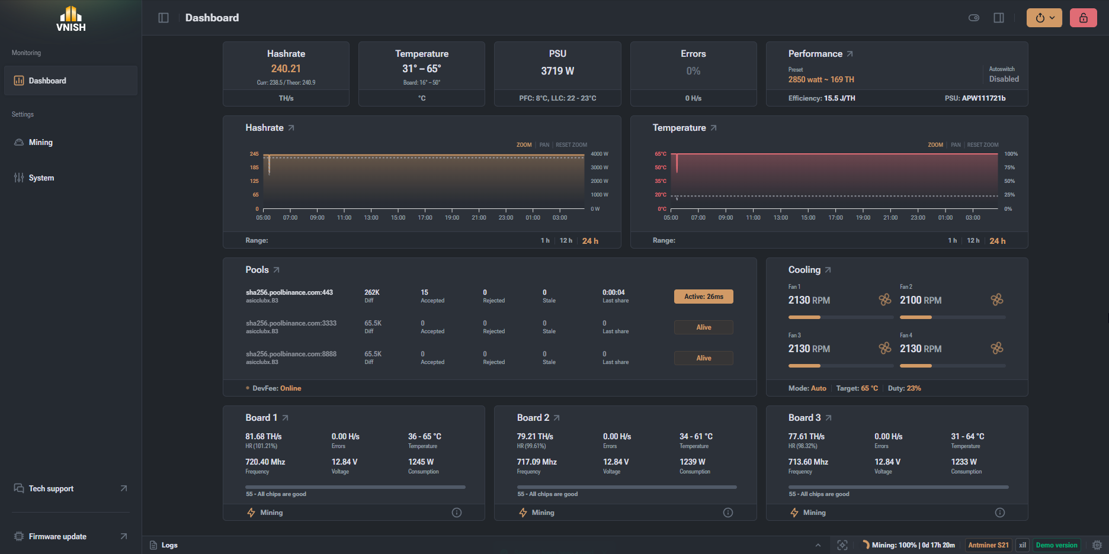Open Hashrate chart details arrow
Screen dimensions: 1109x554
[291, 128]
